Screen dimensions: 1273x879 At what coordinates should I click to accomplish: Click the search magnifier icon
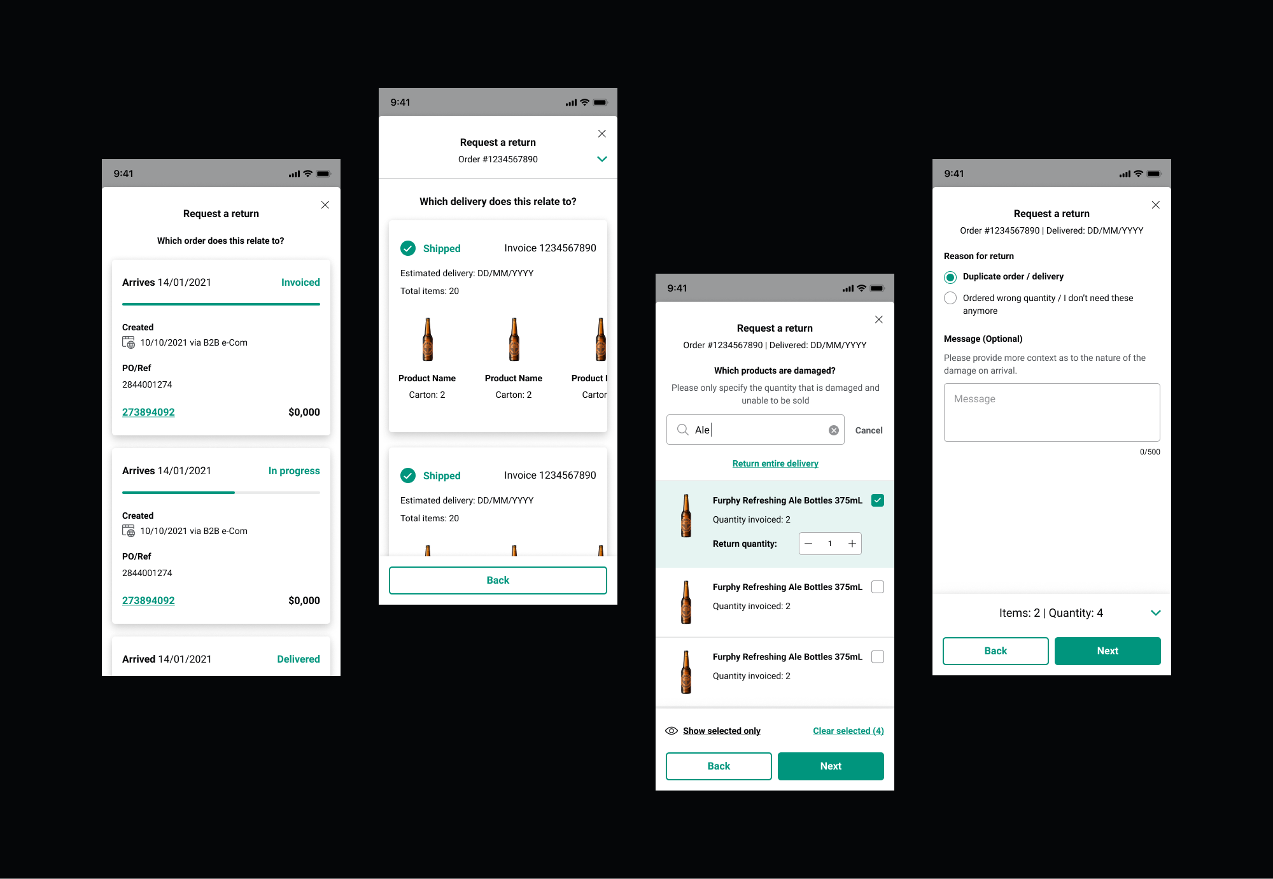[x=682, y=430]
